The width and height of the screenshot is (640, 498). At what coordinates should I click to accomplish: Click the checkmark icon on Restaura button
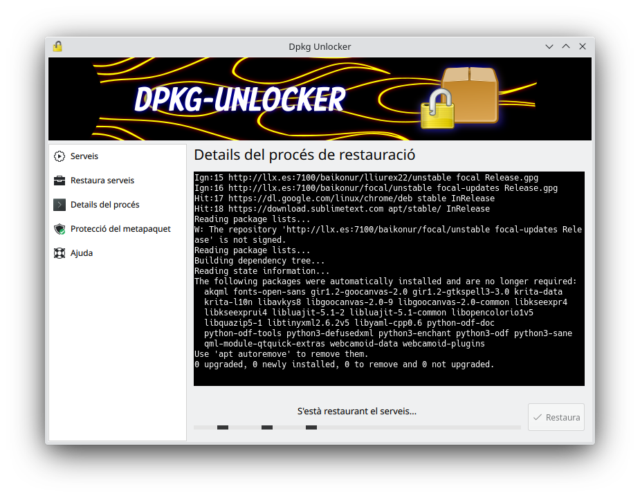[x=537, y=417]
